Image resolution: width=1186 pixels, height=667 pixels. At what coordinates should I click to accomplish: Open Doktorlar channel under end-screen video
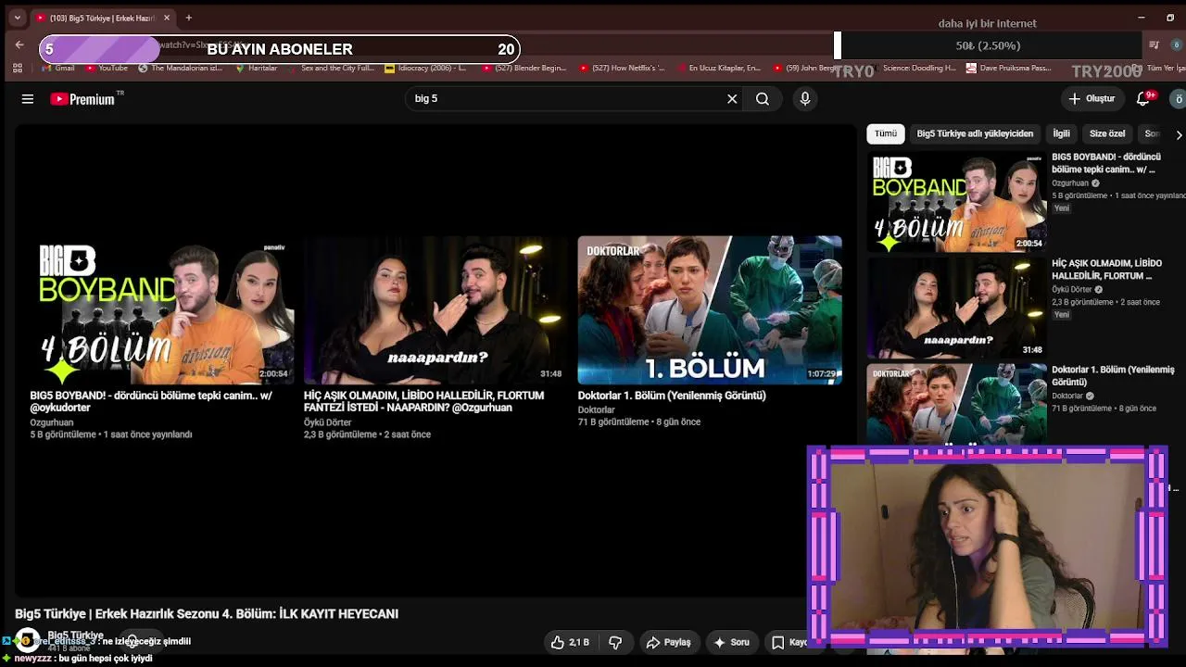pyautogui.click(x=597, y=409)
